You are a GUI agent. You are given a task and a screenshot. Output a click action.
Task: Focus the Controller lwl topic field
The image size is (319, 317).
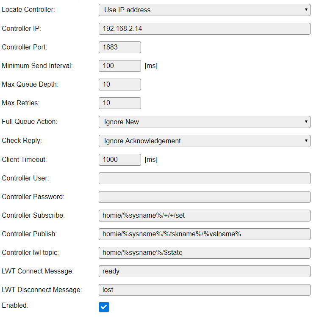(x=205, y=253)
